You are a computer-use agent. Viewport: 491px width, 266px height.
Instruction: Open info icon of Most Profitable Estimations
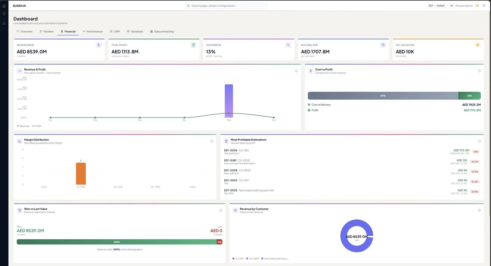coord(479,141)
